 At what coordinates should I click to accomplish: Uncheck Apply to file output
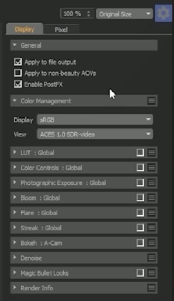[x=17, y=62]
